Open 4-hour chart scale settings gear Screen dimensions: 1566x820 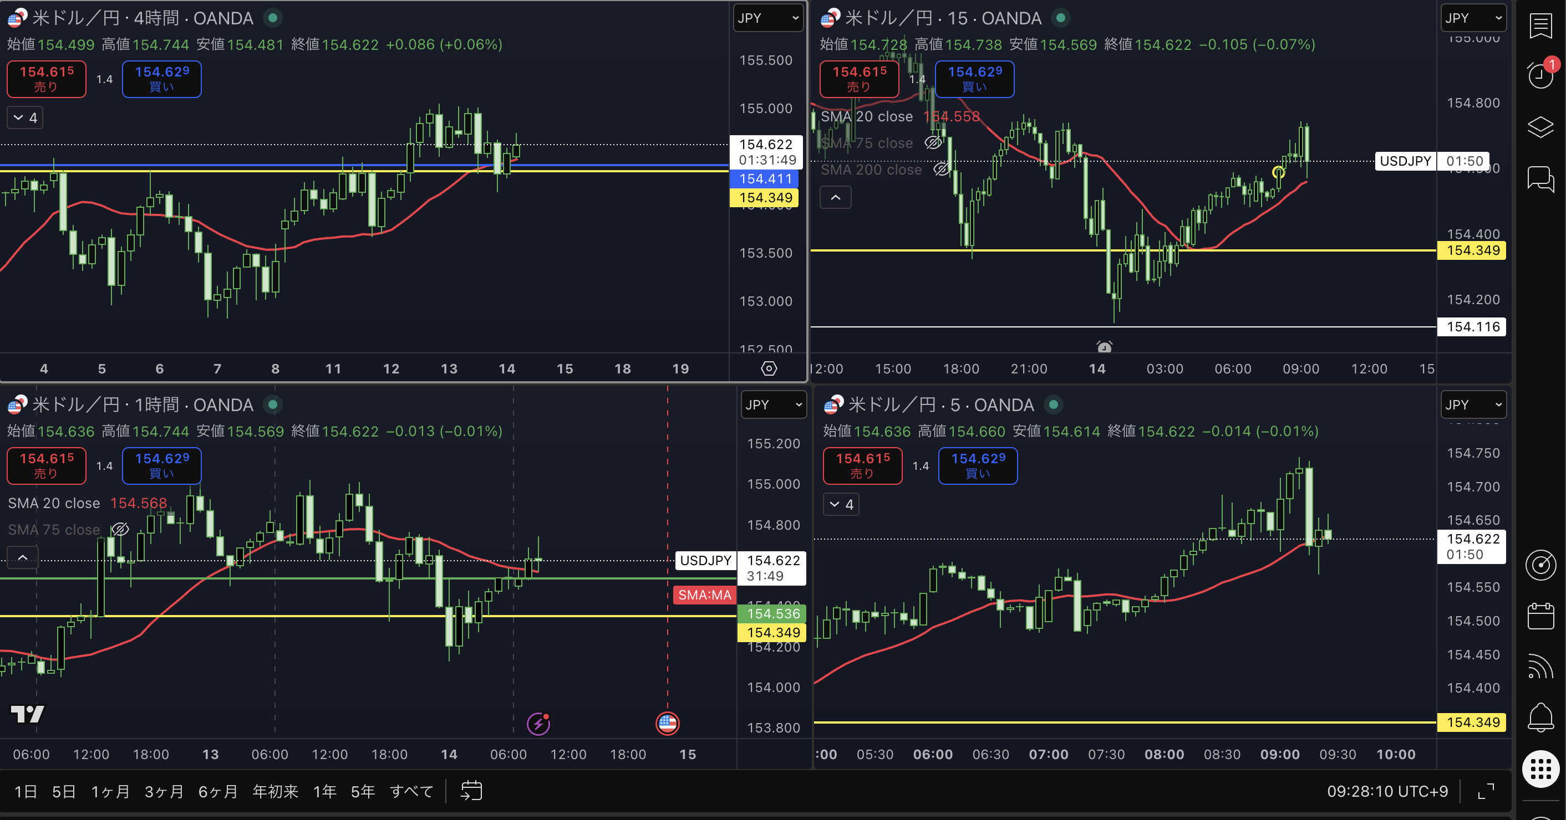769,368
